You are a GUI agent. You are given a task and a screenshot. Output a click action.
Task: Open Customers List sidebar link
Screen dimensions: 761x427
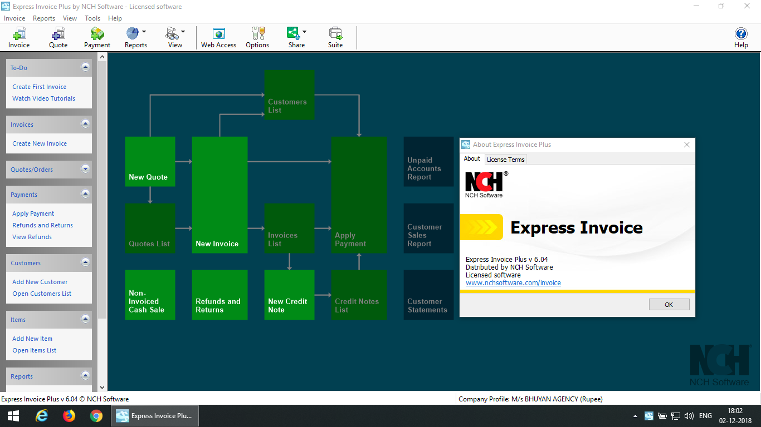tap(42, 294)
